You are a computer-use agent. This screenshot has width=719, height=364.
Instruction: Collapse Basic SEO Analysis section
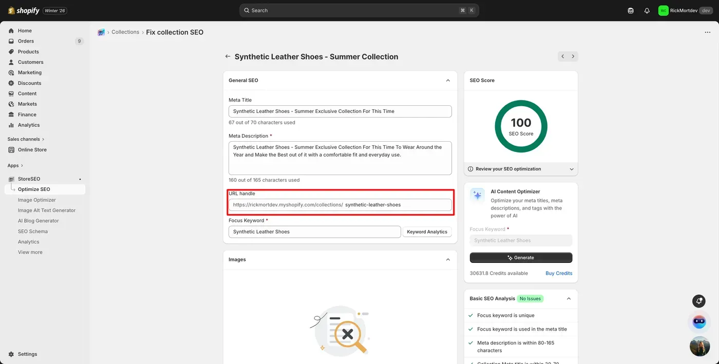569,299
